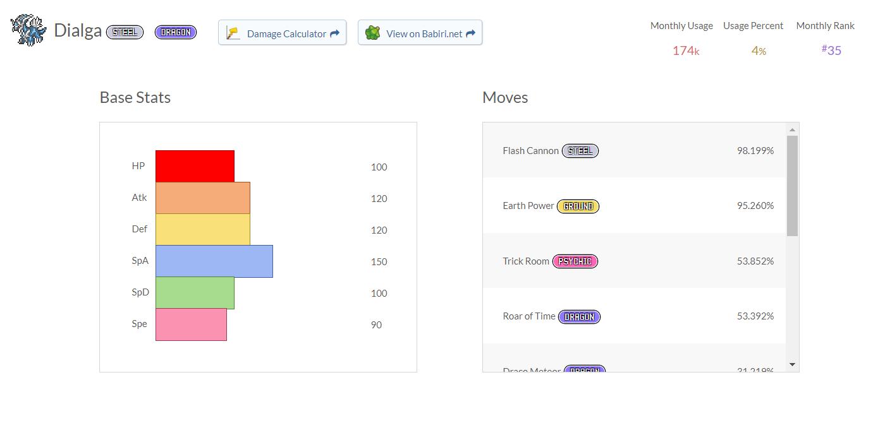Viewport: 885px width, 423px height.
Task: Click the Dragon type badge beside Dialga
Action: (x=176, y=32)
